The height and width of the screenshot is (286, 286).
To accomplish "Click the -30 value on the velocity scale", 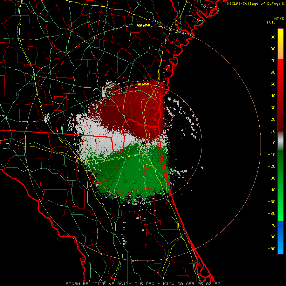I will coord(272,178).
